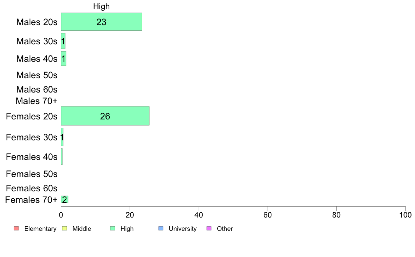Screen dimensions: 415x257
Task: Click the Females 40s thin bar
Action: coord(62,157)
